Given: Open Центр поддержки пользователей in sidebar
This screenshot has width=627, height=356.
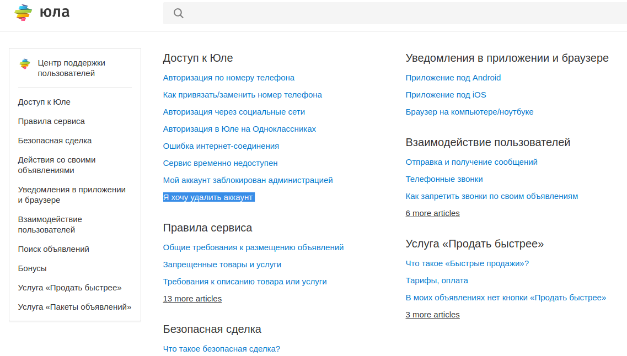Looking at the screenshot, I should (72, 68).
